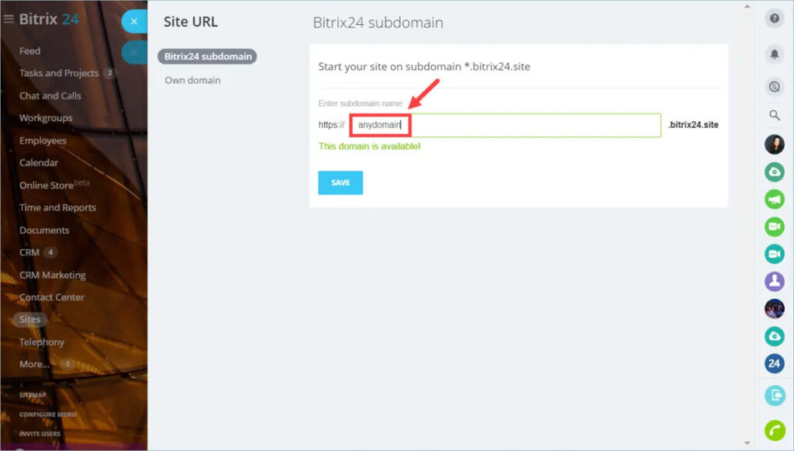Select the Bitrix24 subdomain tab
The image size is (794, 451).
[x=206, y=56]
